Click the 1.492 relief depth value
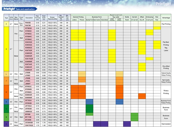The width and height of the screenshot is (174, 127). [x=44, y=117]
